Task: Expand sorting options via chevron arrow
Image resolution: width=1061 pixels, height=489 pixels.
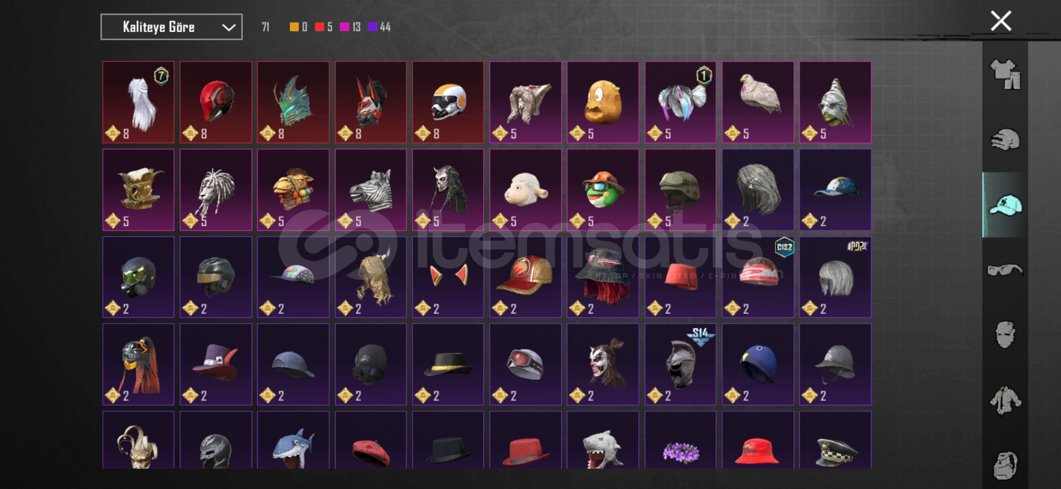Action: (229, 28)
